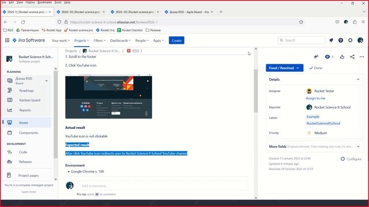Reload the page with refresh icon

(x=23, y=22)
